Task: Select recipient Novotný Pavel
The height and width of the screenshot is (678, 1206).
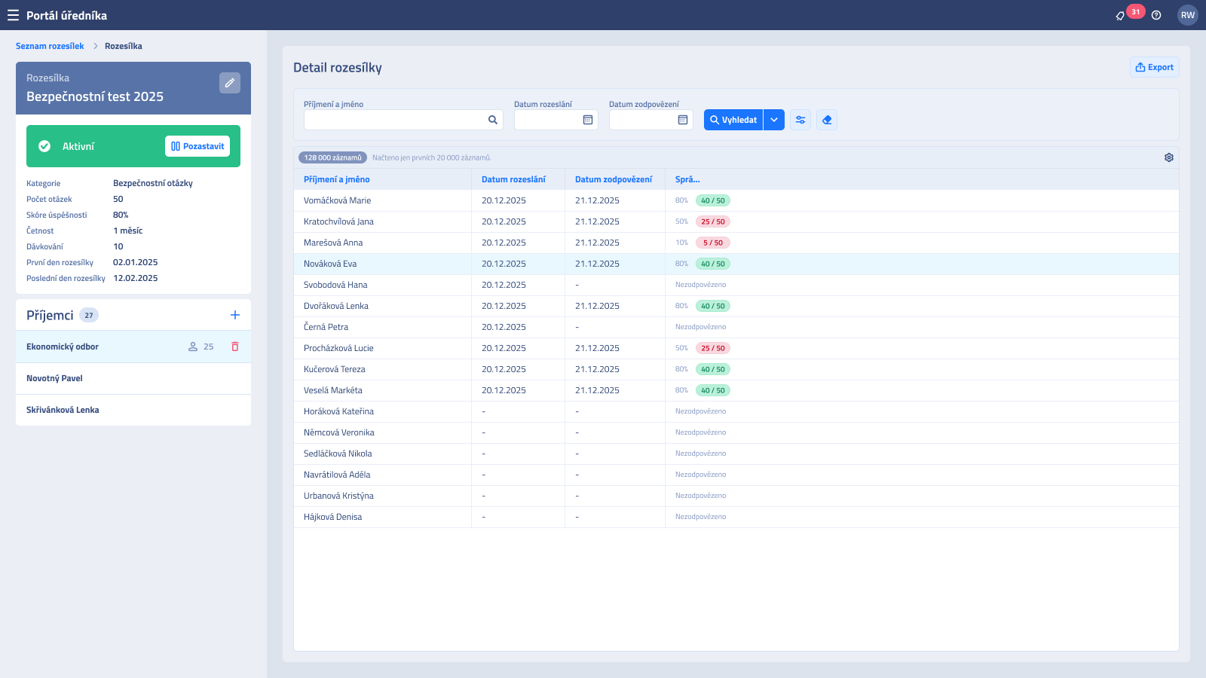Action: [133, 378]
